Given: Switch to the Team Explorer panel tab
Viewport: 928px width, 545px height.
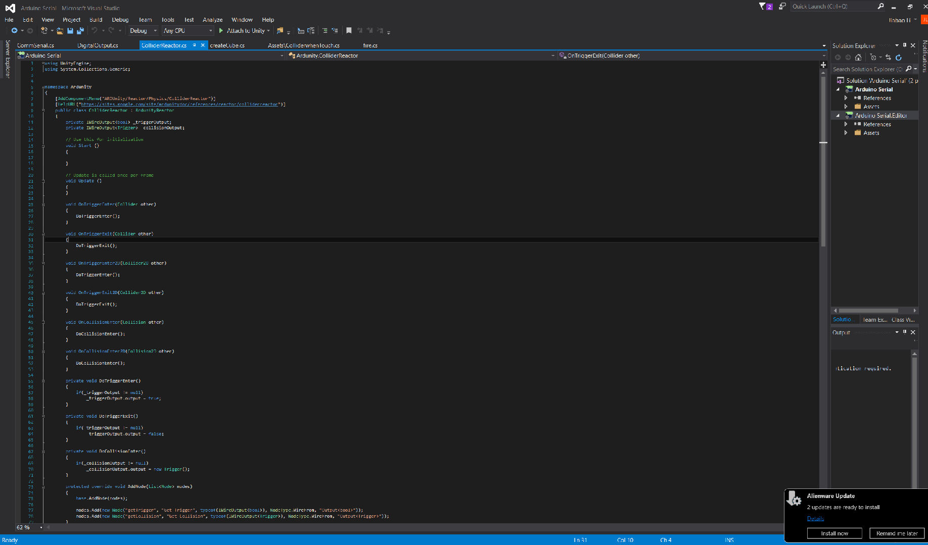Looking at the screenshot, I should pyautogui.click(x=875, y=320).
